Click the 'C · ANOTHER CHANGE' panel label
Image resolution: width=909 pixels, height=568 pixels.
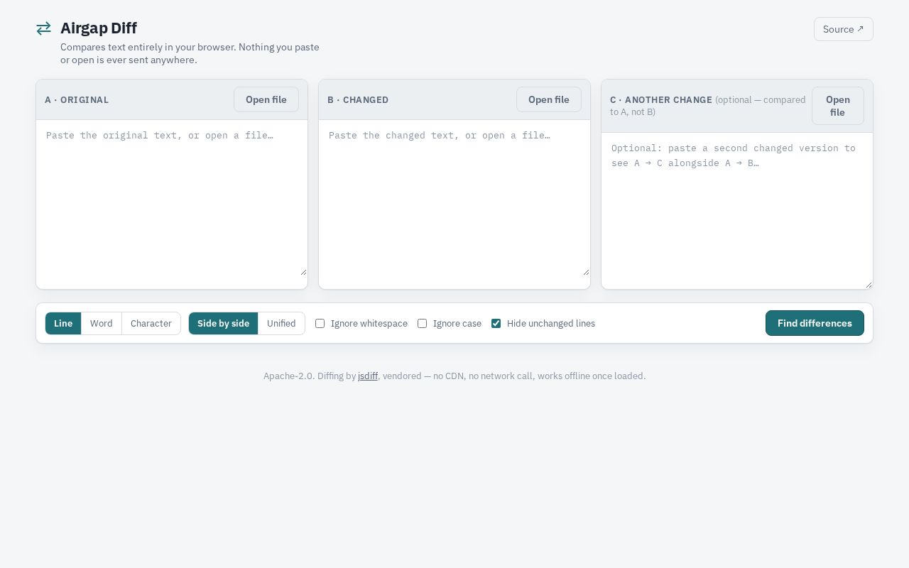coord(661,99)
